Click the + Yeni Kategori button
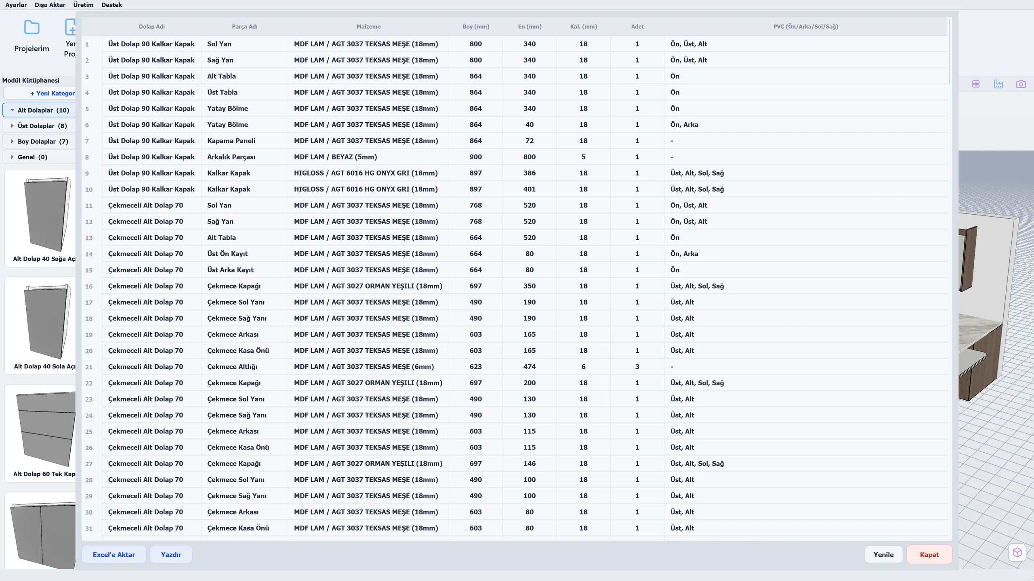This screenshot has width=1034, height=581. pos(40,93)
